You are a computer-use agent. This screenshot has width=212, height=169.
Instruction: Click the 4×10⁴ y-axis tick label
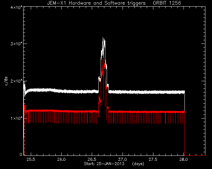coord(16,7)
